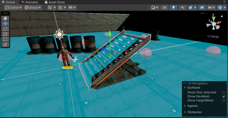Select the Scale tool

(5, 34)
